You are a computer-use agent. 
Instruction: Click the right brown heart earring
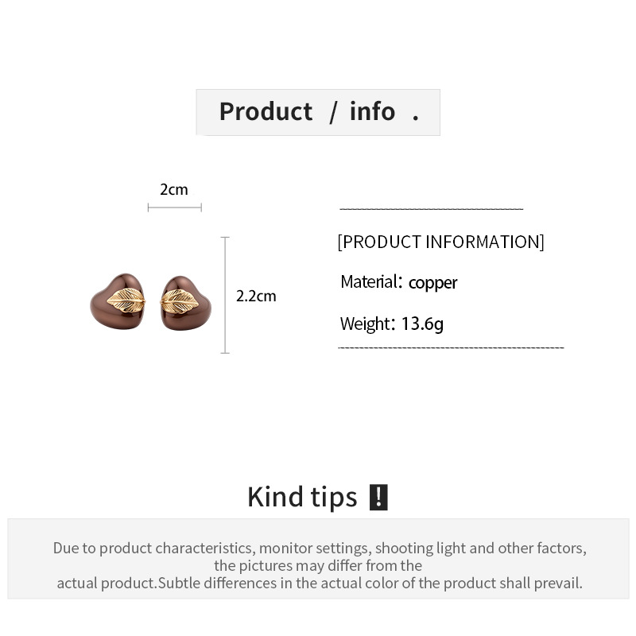[186, 303]
